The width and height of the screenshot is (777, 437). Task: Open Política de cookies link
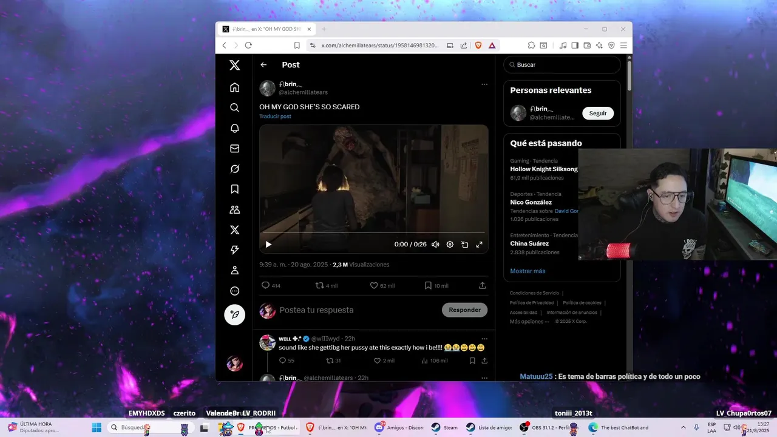click(x=582, y=303)
